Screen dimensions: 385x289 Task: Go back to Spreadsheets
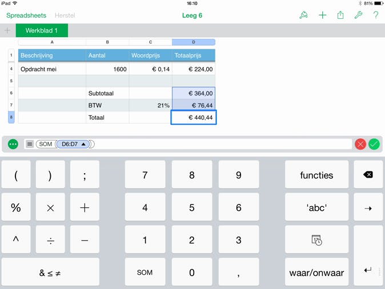click(26, 15)
